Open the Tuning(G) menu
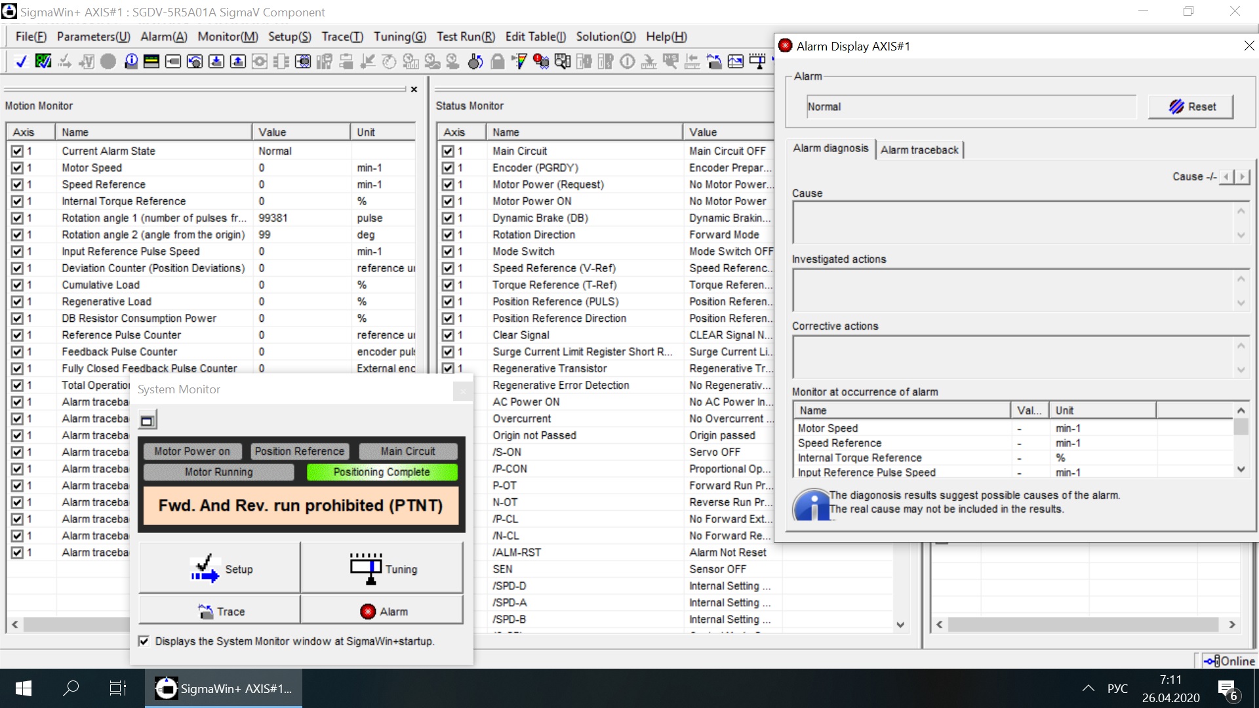1259x708 pixels. (399, 37)
